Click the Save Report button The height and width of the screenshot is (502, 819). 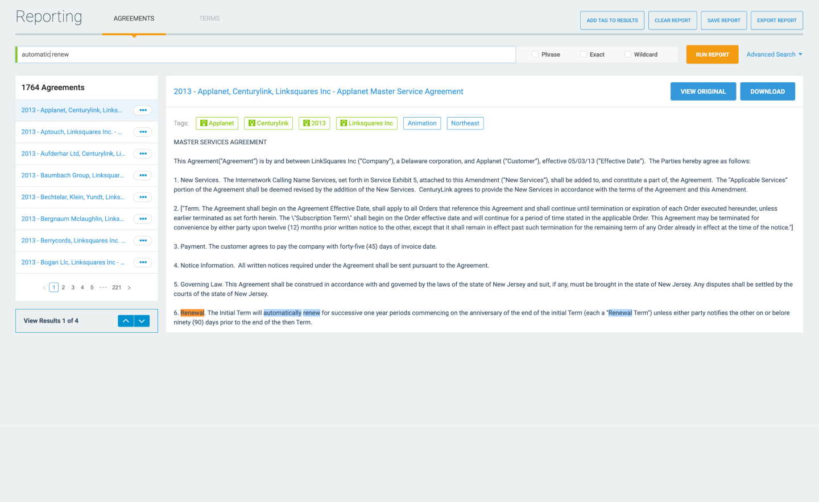point(724,20)
